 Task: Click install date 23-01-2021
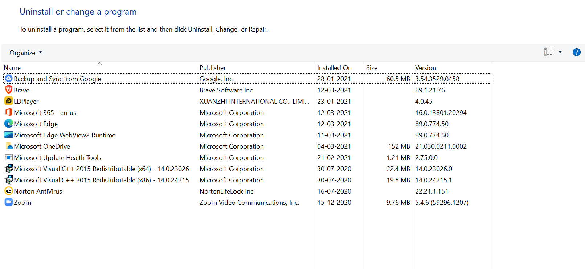click(x=334, y=102)
